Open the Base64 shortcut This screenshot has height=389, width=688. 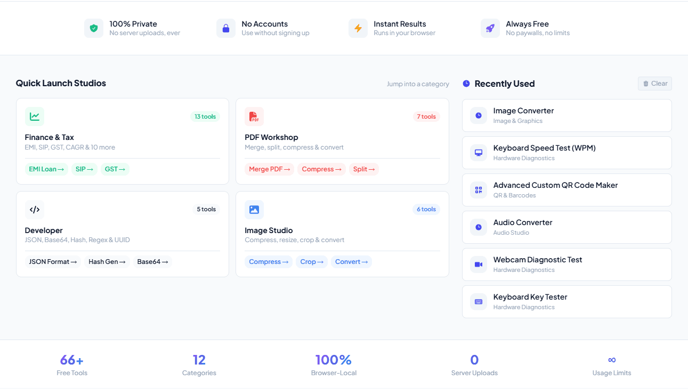pyautogui.click(x=152, y=262)
